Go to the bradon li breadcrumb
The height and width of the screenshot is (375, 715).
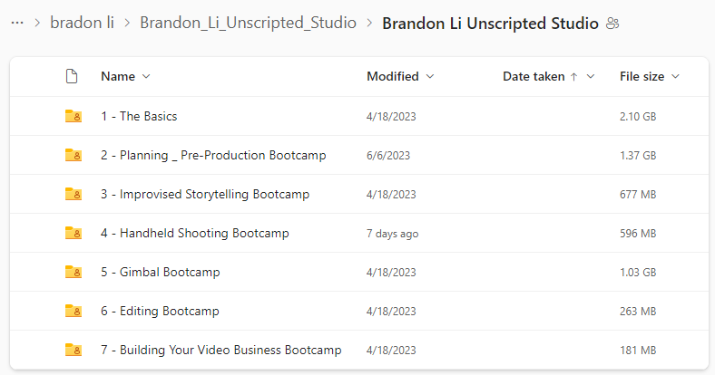tap(82, 23)
